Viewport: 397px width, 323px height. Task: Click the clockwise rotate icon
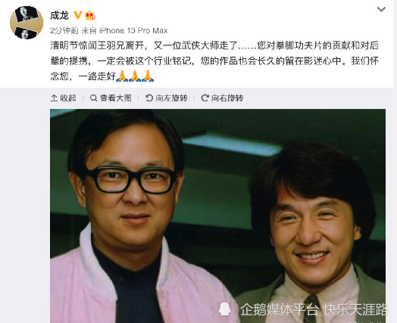click(205, 98)
